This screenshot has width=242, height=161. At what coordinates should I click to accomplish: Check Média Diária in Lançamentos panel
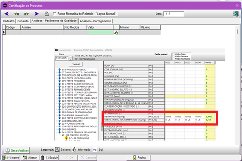[173, 54]
